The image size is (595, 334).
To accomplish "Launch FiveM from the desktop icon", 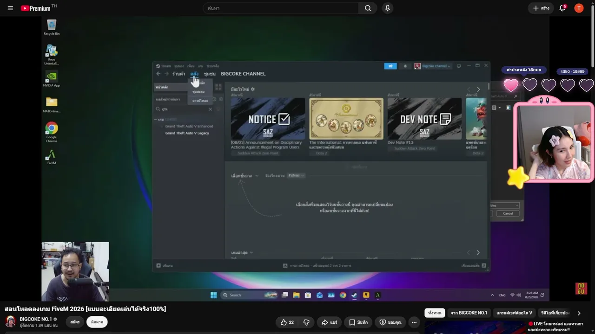I will (52, 157).
